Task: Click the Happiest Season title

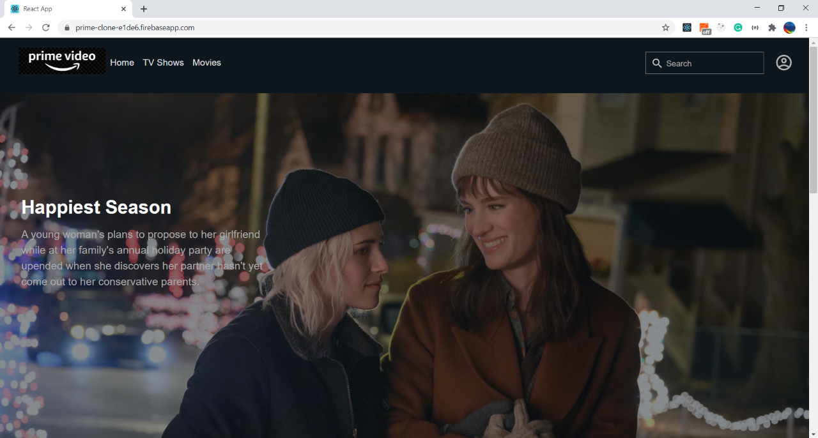Action: 96,207
